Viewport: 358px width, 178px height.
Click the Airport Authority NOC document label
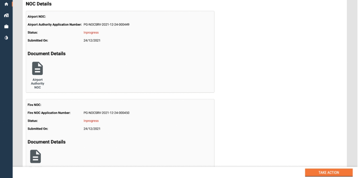[38, 84]
